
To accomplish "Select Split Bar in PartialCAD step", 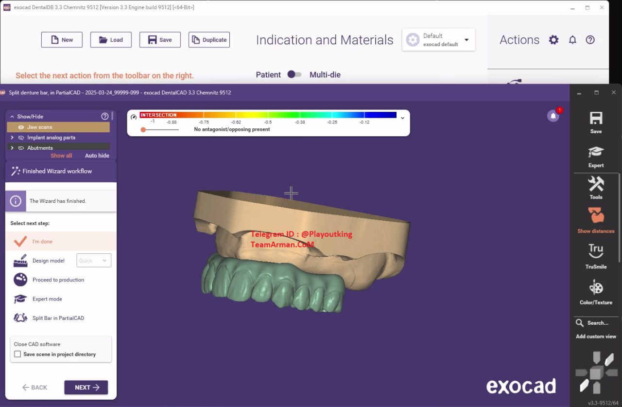I will [58, 318].
